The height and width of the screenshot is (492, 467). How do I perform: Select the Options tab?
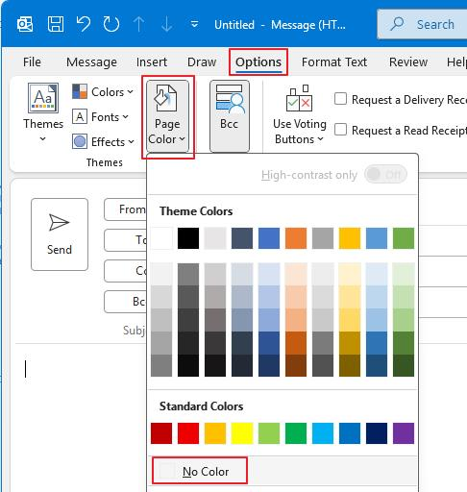(258, 62)
